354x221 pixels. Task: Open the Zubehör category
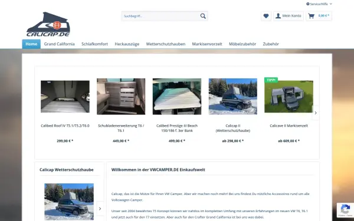point(271,44)
